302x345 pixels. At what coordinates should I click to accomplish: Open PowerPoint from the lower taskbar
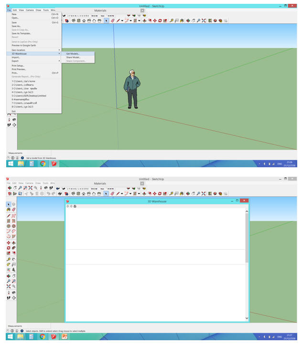[x=64, y=336]
